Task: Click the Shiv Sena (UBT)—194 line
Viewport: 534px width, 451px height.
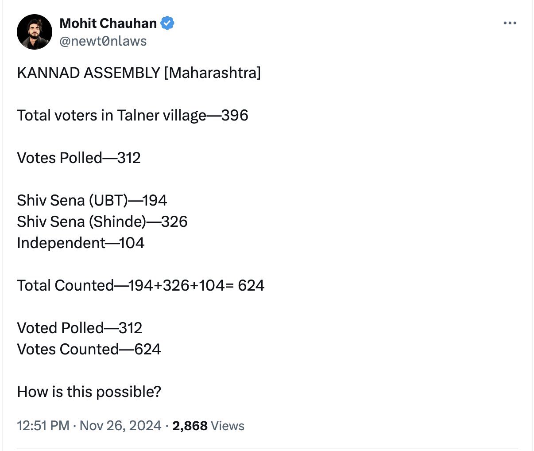Action: [x=92, y=200]
